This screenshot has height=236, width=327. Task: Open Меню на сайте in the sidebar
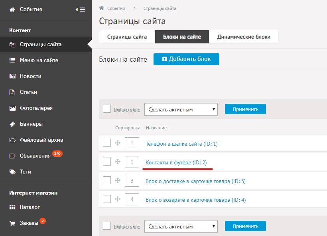click(x=39, y=60)
